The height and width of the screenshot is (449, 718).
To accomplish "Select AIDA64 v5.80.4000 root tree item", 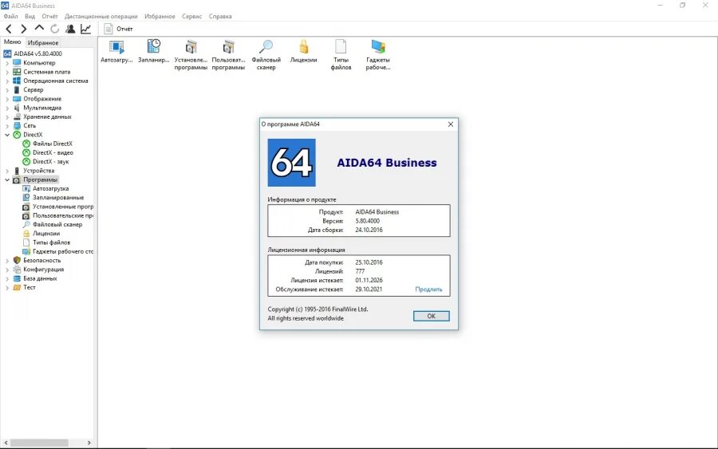I will (37, 53).
